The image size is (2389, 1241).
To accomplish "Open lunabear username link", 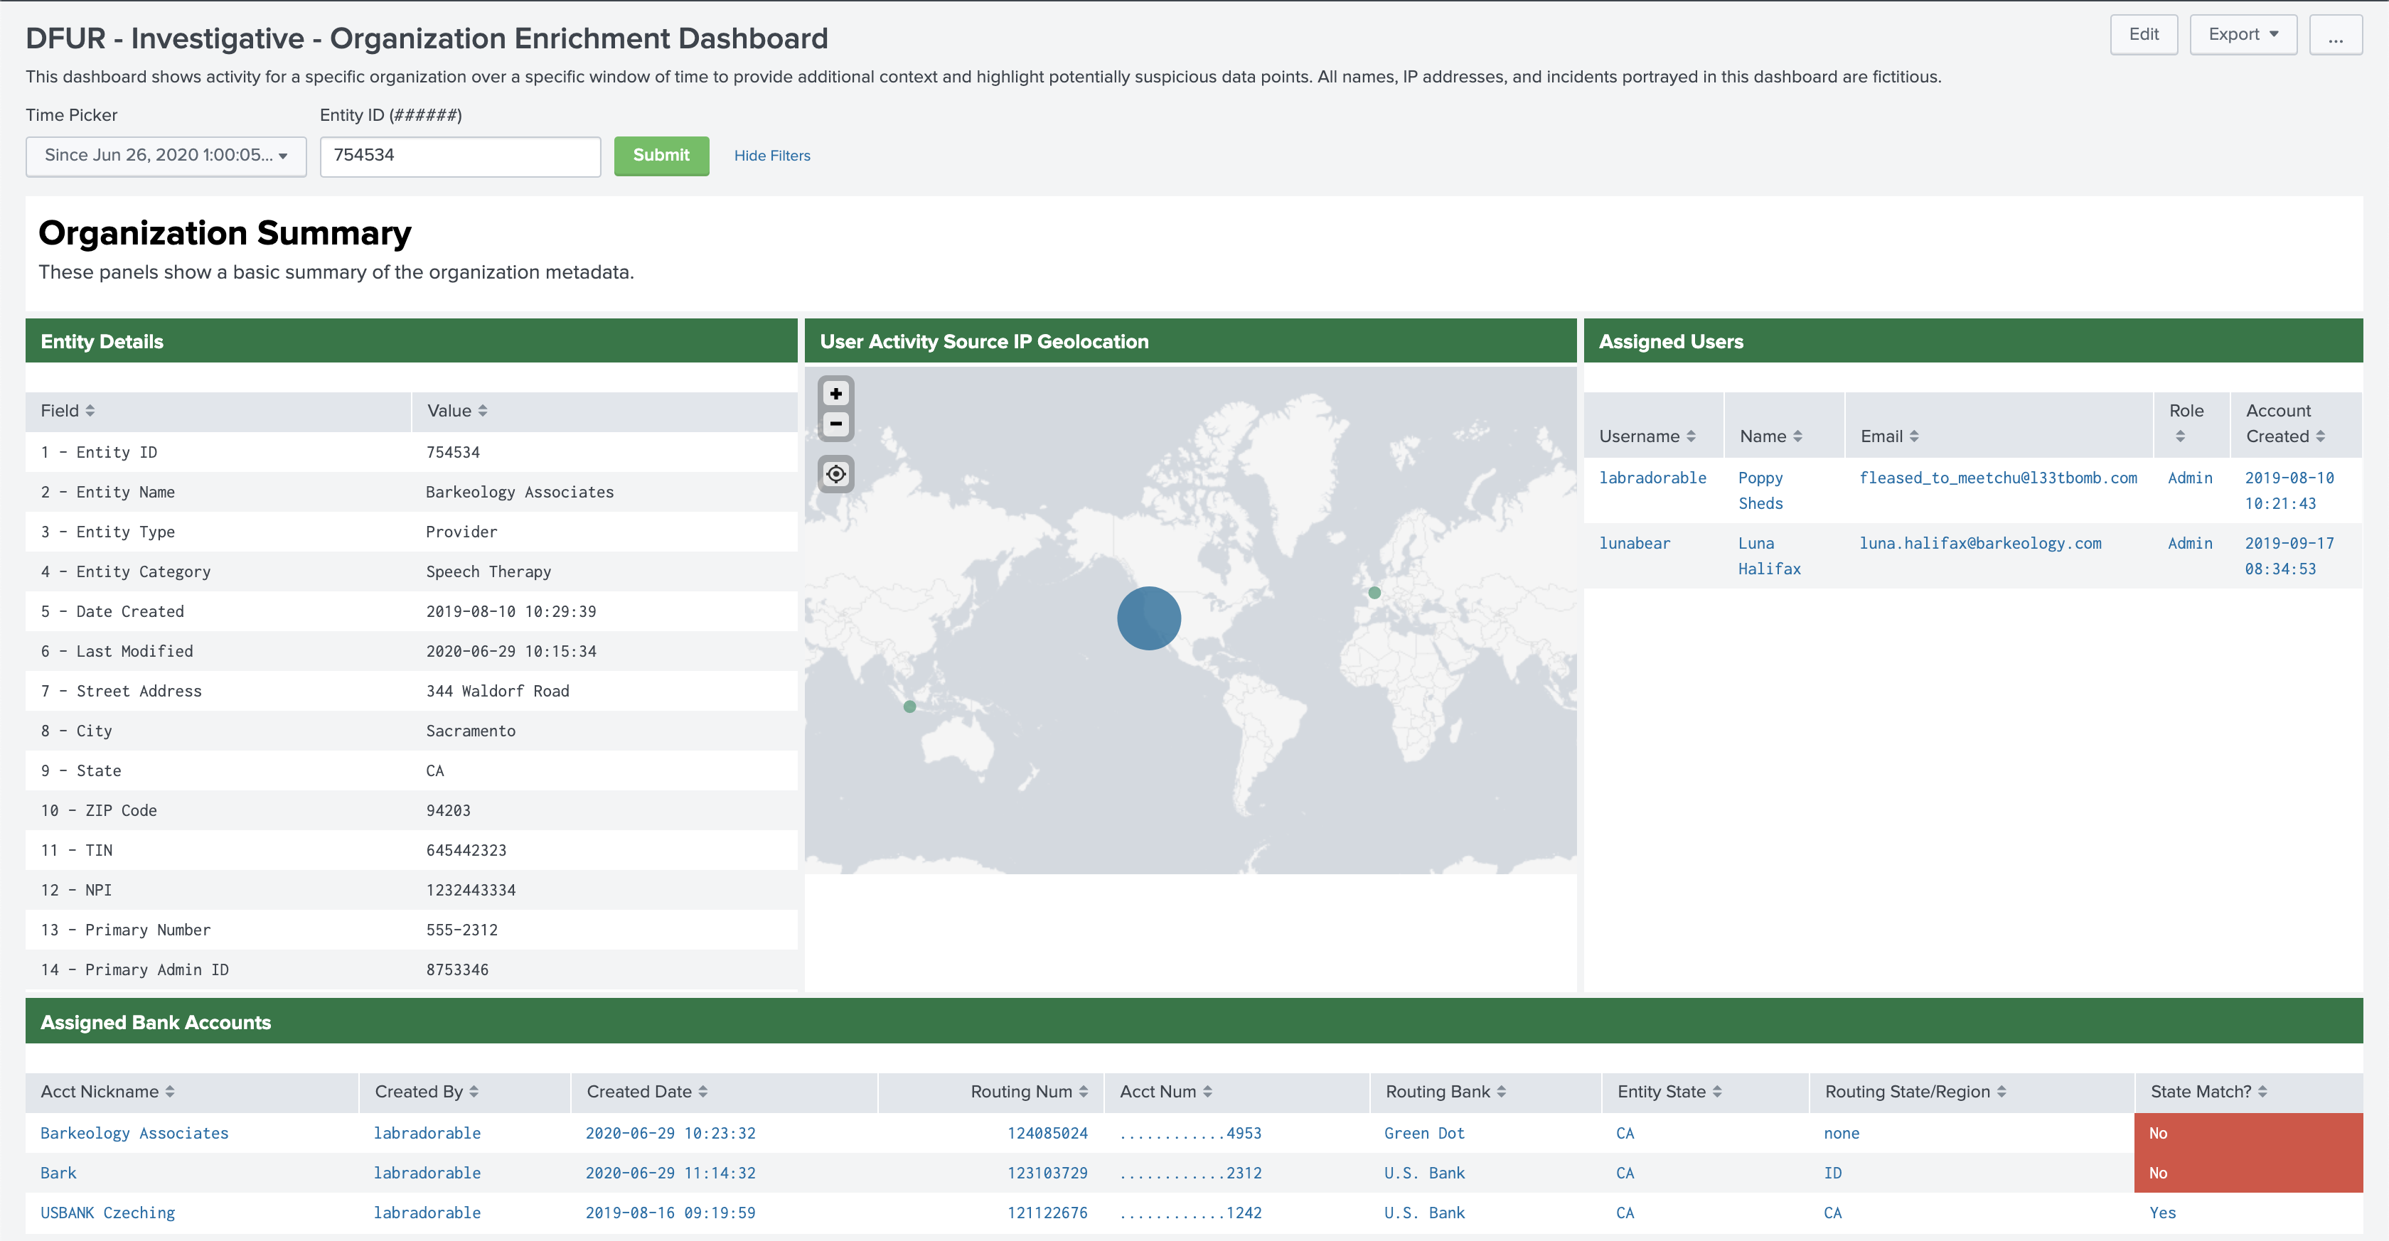I will [x=1634, y=543].
